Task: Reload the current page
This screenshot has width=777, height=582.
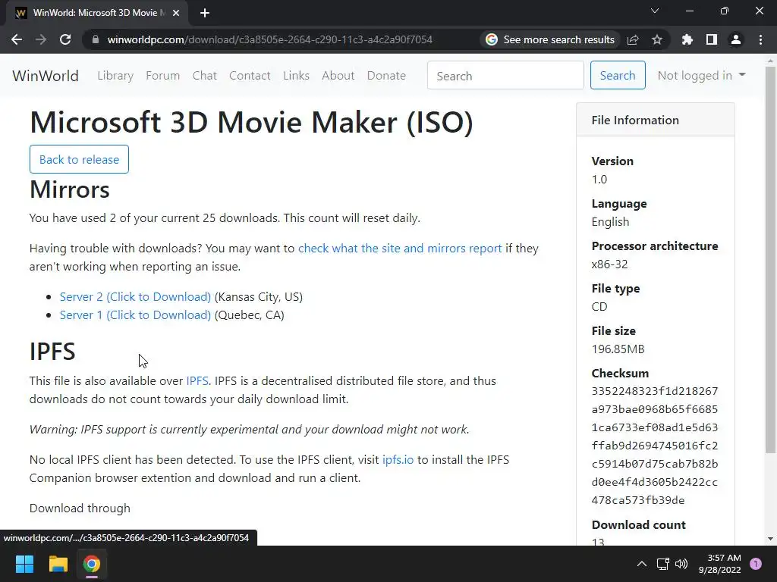Action: pos(65,39)
